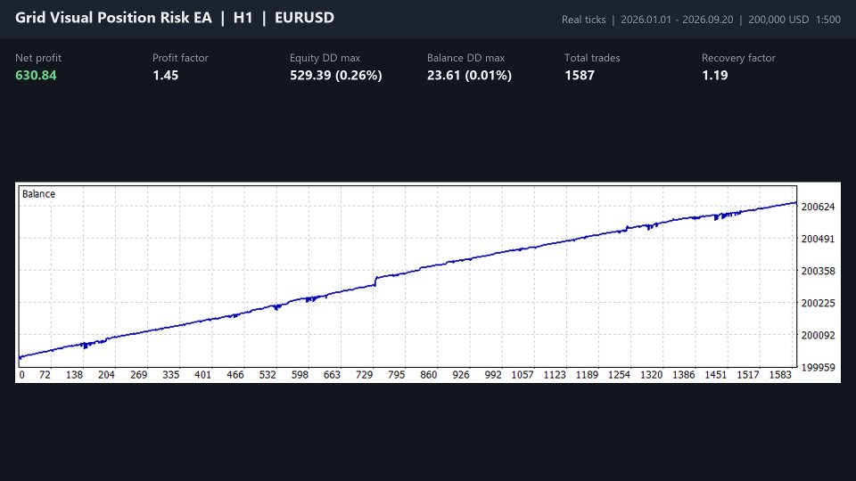Click the 729 x-axis tick label
Screen dimensions: 856x481
[x=364, y=375]
